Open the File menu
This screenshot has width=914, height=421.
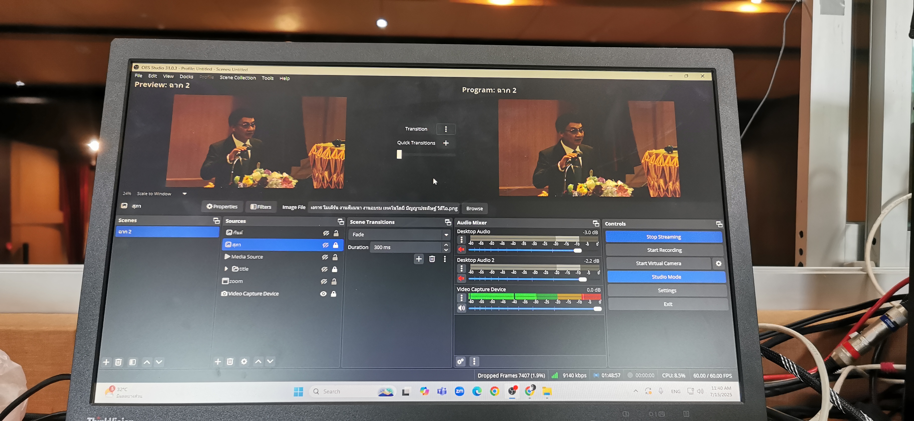[x=138, y=76]
